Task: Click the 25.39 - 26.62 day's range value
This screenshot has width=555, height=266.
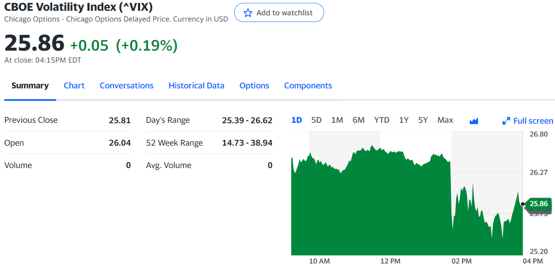Action: click(247, 120)
